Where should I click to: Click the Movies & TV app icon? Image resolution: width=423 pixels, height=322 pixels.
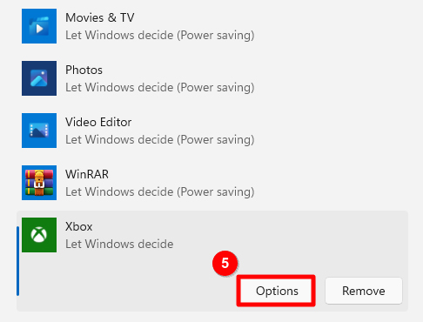tap(39, 26)
